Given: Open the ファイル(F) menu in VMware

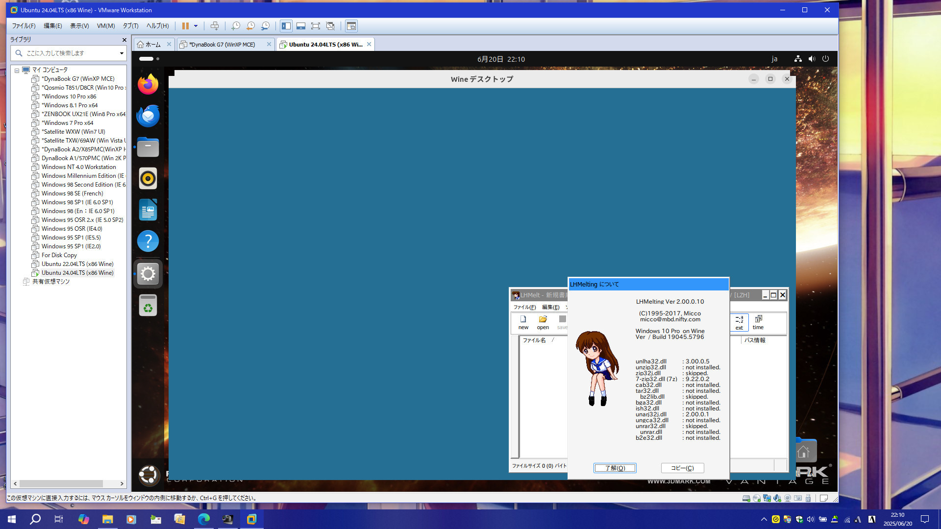Looking at the screenshot, I should [24, 26].
